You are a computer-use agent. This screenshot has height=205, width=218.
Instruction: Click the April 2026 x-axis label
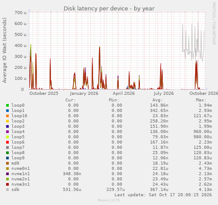pyautogui.click(x=124, y=94)
